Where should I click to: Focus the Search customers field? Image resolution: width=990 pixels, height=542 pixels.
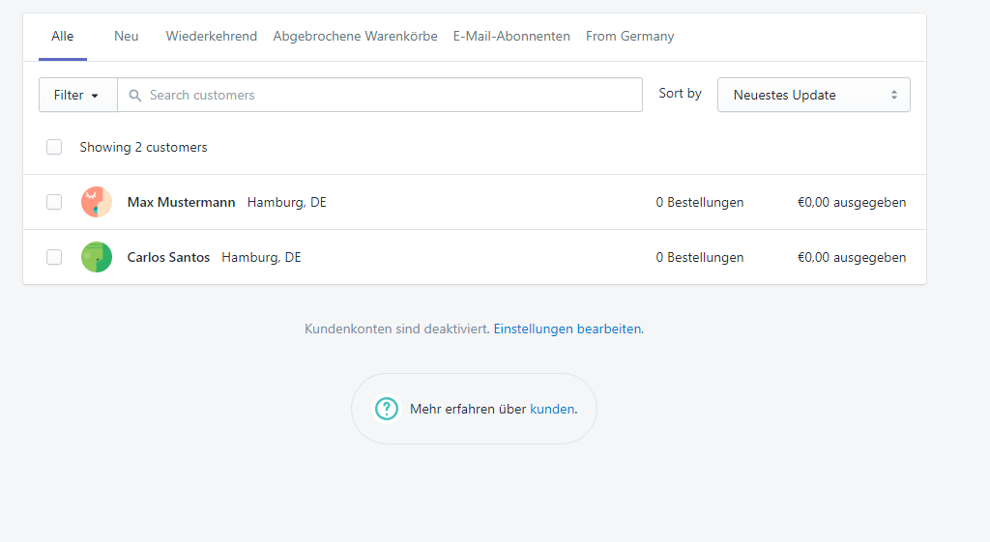click(387, 96)
